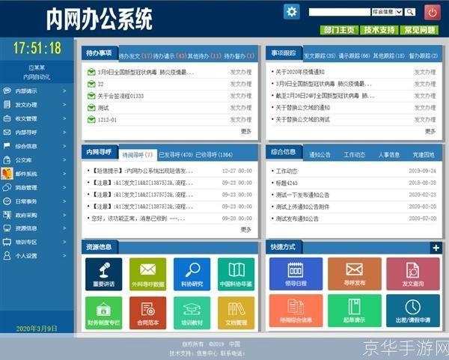Expand the 邮件系统 sidebar menu
The width and height of the screenshot is (449, 360).
click(x=37, y=174)
